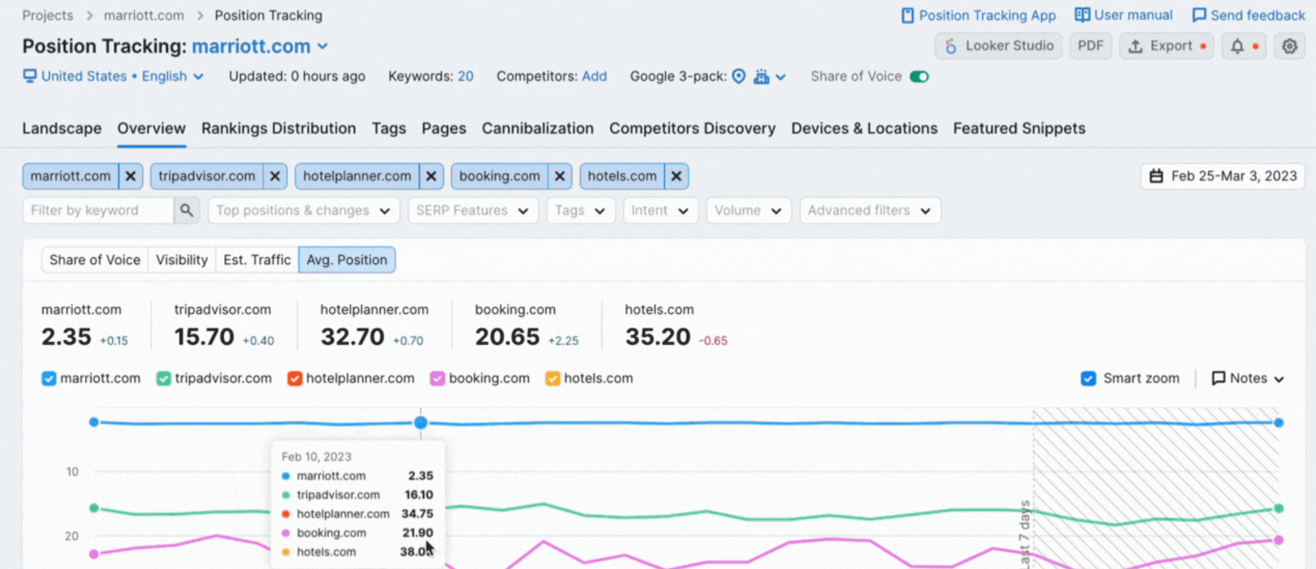Open date range Feb 25-Mar 3 picker
The height and width of the screenshot is (569, 1316).
click(1223, 176)
